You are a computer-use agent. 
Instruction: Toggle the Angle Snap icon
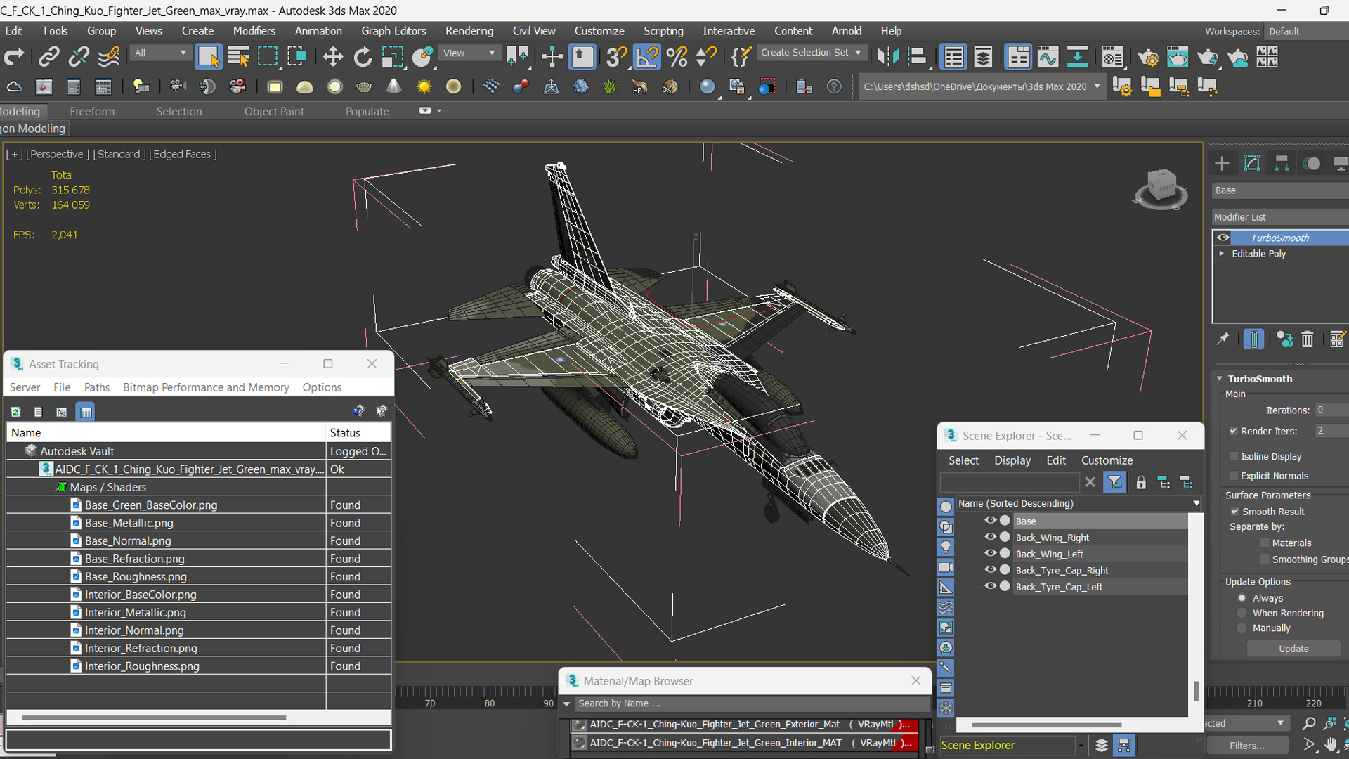point(647,56)
